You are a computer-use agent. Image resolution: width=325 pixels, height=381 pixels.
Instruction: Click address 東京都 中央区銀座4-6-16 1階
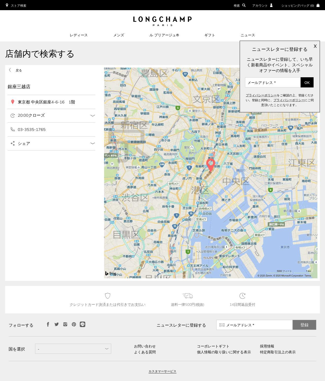click(46, 102)
